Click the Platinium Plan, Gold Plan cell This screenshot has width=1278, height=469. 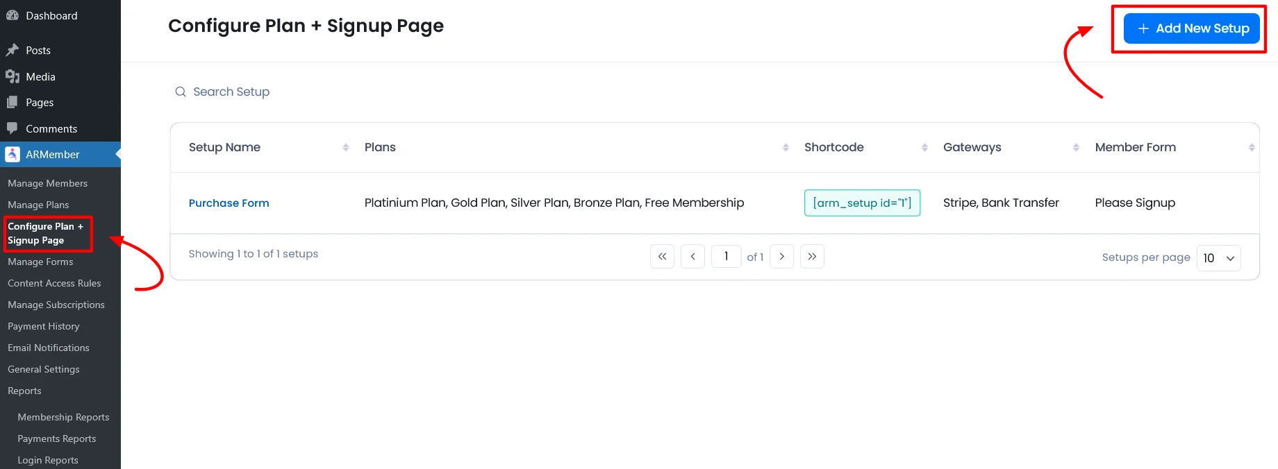coord(554,203)
